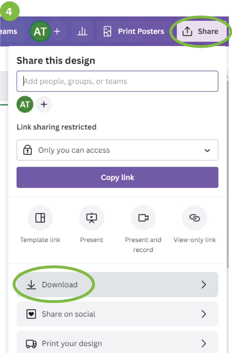Add collaborator with plus below input
The image size is (232, 353).
tap(44, 105)
